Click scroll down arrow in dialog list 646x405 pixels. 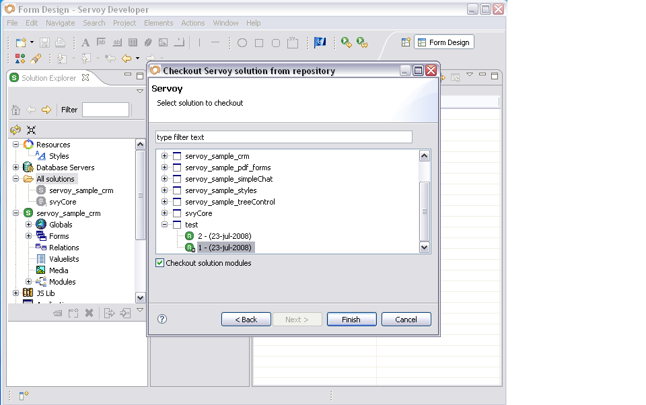(x=425, y=247)
